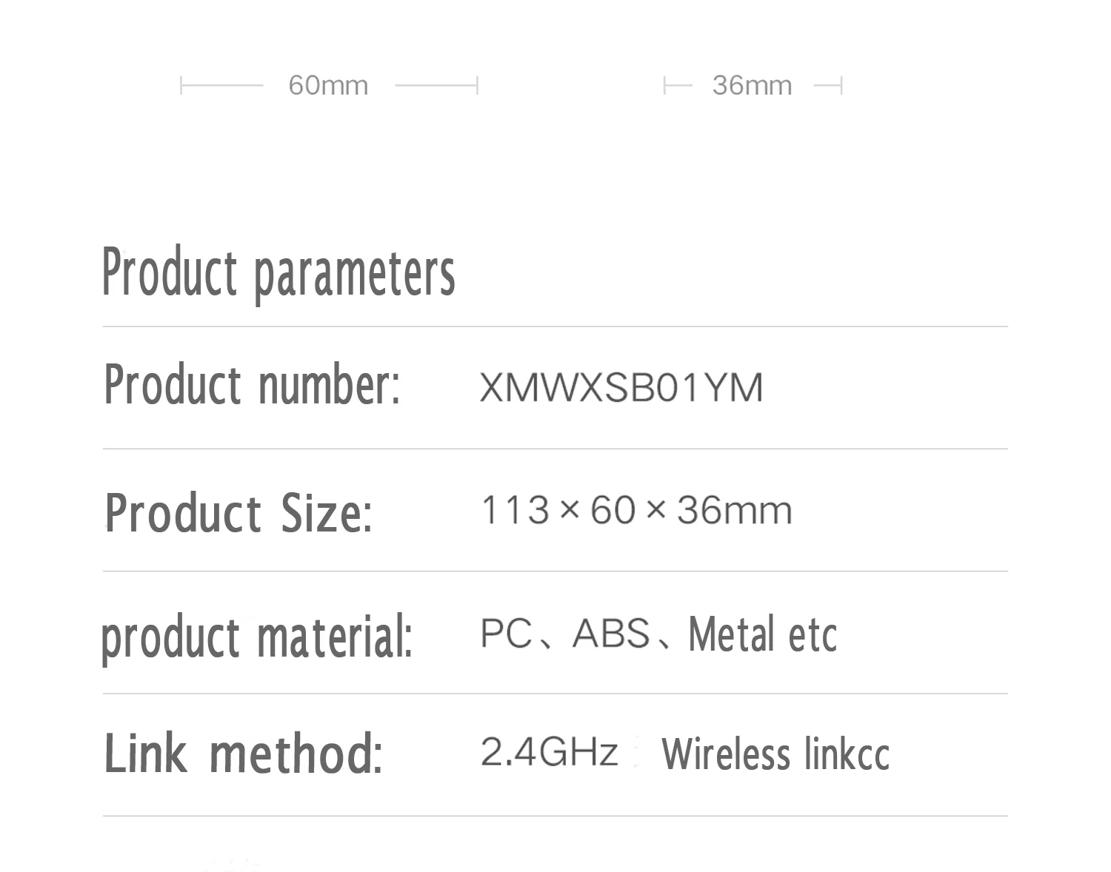Image resolution: width=1111 pixels, height=872 pixels.
Task: Click the left end tick of 36mm dimension
Action: pyautogui.click(x=665, y=86)
